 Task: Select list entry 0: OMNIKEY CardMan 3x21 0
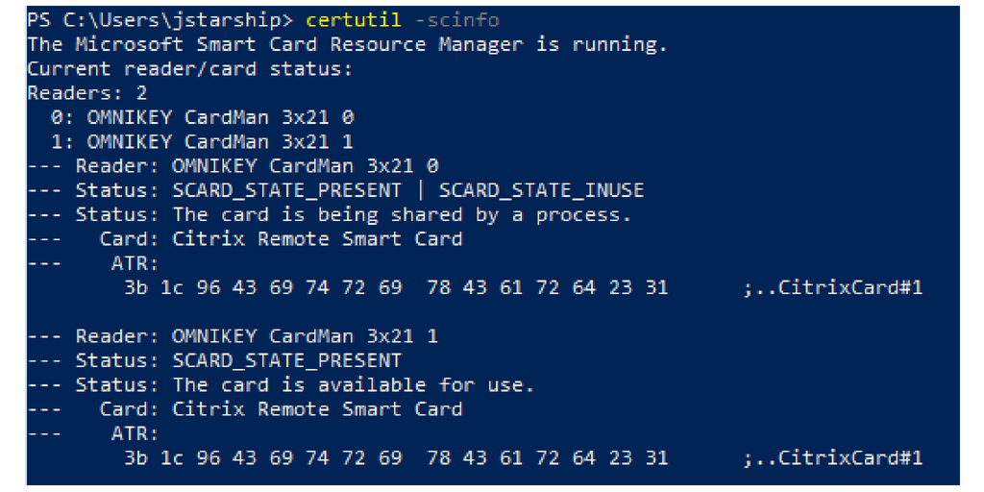click(x=203, y=117)
